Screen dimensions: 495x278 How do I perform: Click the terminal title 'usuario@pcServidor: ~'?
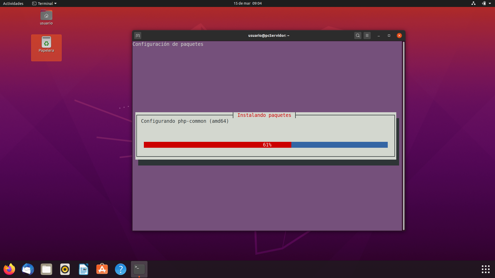pos(269,36)
